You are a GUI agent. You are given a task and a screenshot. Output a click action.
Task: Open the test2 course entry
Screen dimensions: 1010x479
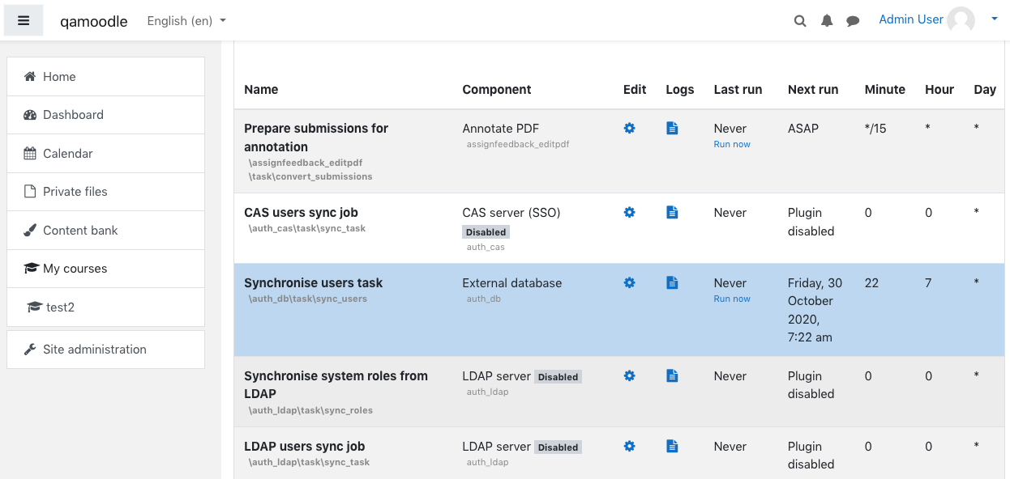pos(105,307)
